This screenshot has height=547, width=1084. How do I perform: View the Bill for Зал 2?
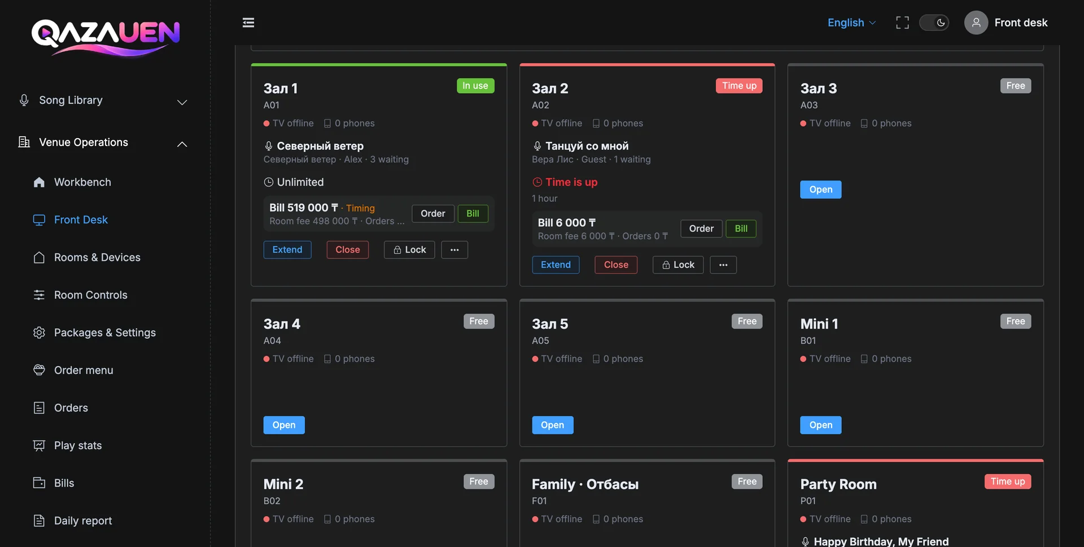pos(741,229)
